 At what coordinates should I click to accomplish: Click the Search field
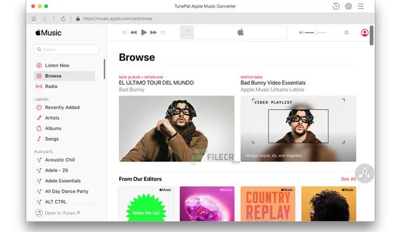tap(66, 49)
